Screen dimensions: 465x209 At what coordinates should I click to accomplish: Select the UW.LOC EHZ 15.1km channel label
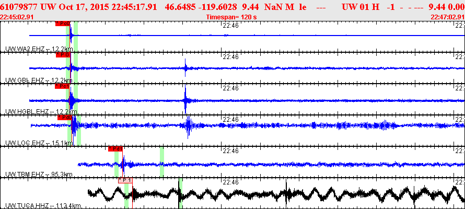pos(39,143)
